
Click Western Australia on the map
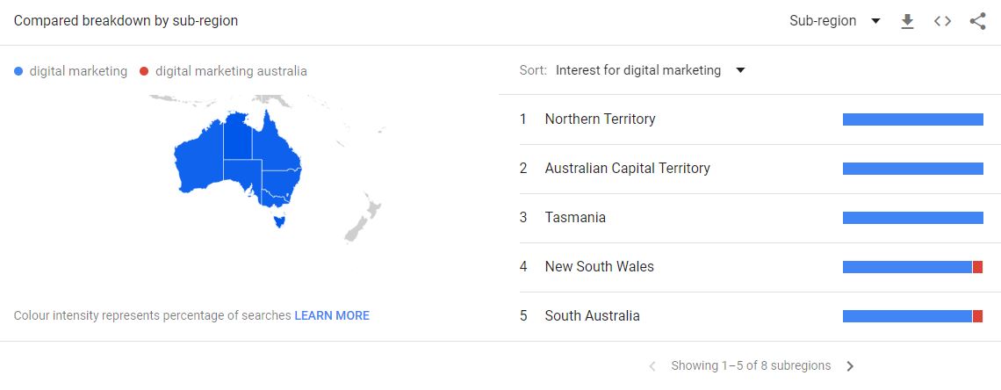click(198, 160)
